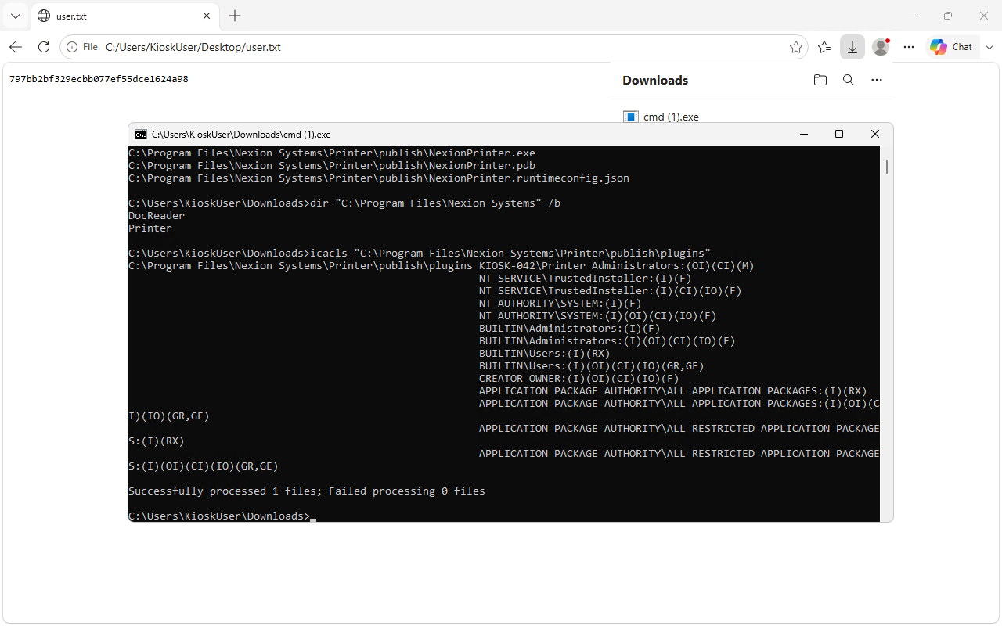Open More options in Downloads panel

click(x=877, y=80)
